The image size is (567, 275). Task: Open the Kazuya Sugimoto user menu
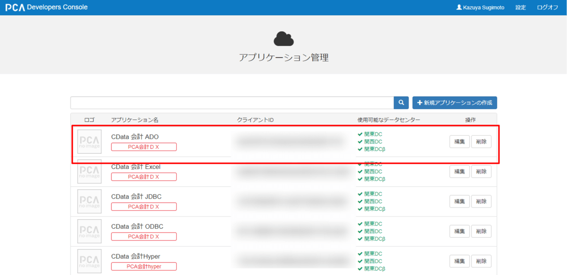point(481,8)
